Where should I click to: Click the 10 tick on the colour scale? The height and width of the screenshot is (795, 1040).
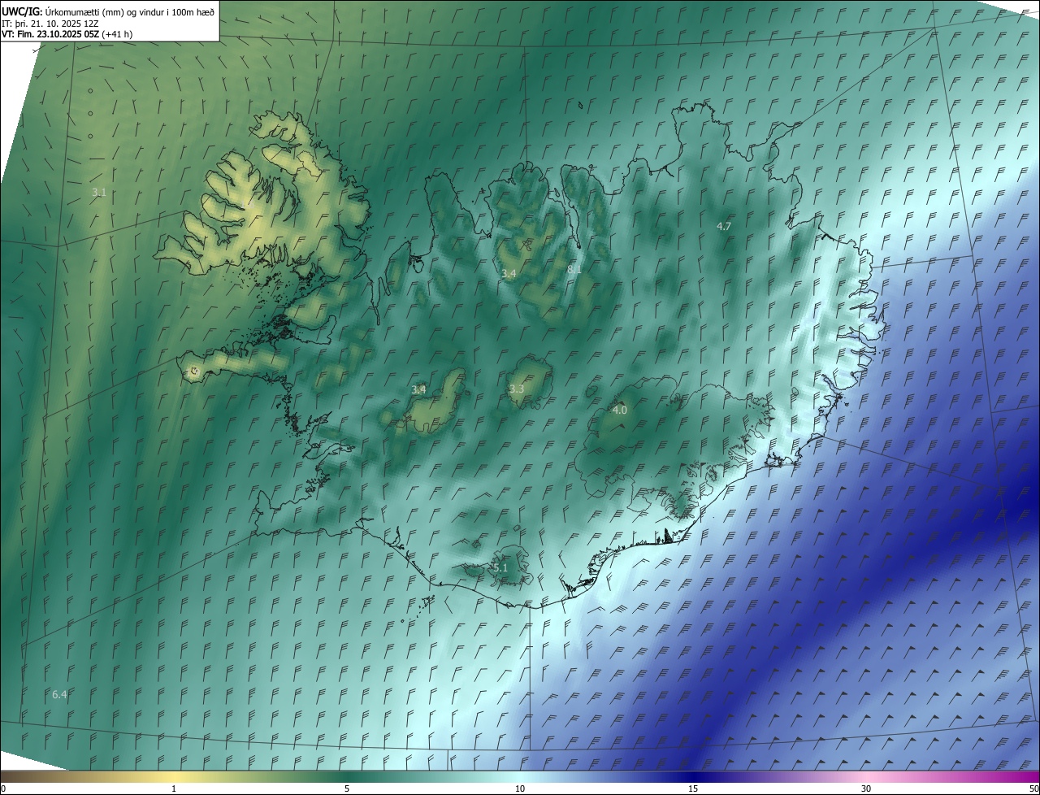520,788
